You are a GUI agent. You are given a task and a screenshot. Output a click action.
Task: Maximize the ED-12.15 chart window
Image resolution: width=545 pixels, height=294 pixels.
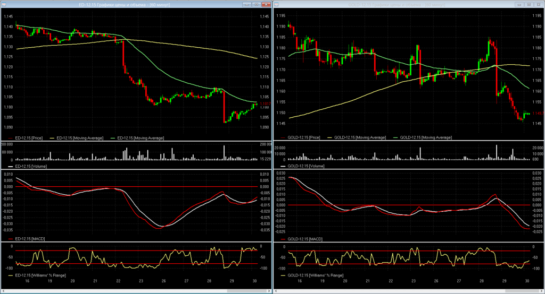tap(257, 4)
